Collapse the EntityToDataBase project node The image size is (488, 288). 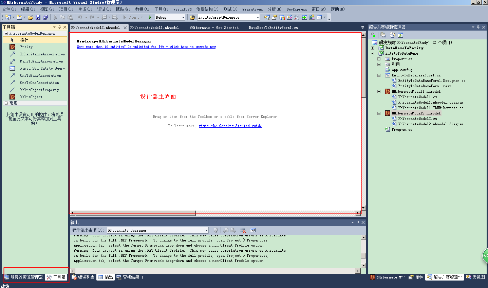372,53
